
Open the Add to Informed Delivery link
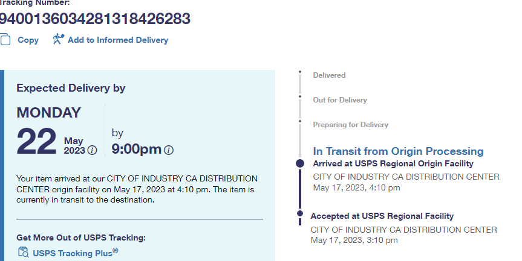tap(118, 40)
